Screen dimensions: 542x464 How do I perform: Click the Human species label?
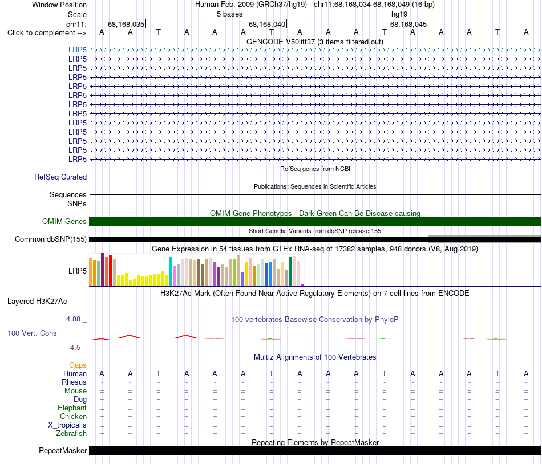[x=75, y=373]
